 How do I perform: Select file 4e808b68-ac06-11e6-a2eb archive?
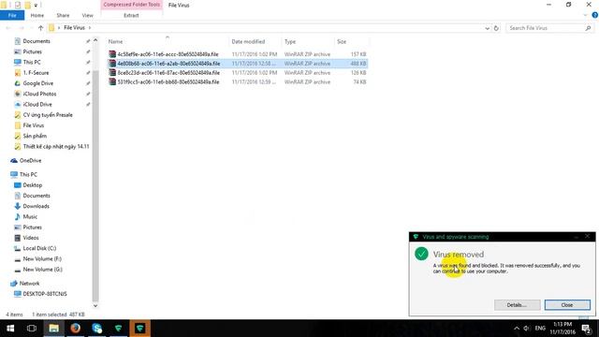(x=237, y=64)
